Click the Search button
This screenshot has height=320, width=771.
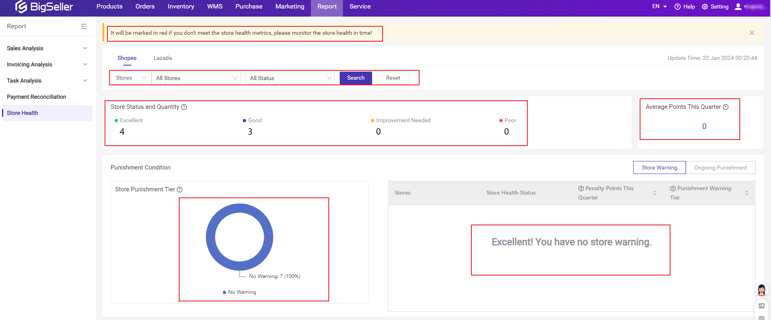356,78
